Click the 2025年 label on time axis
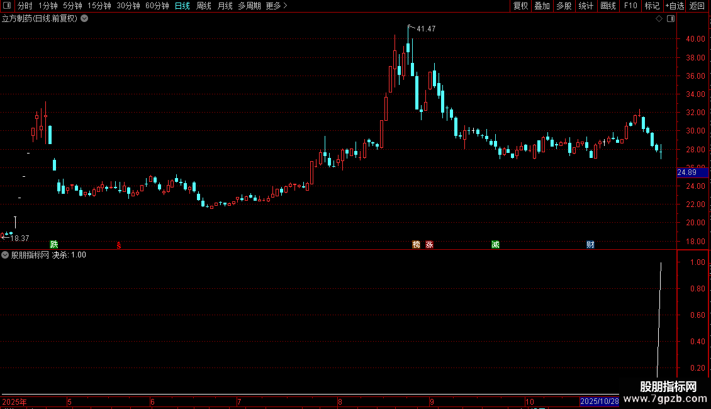 (14, 401)
